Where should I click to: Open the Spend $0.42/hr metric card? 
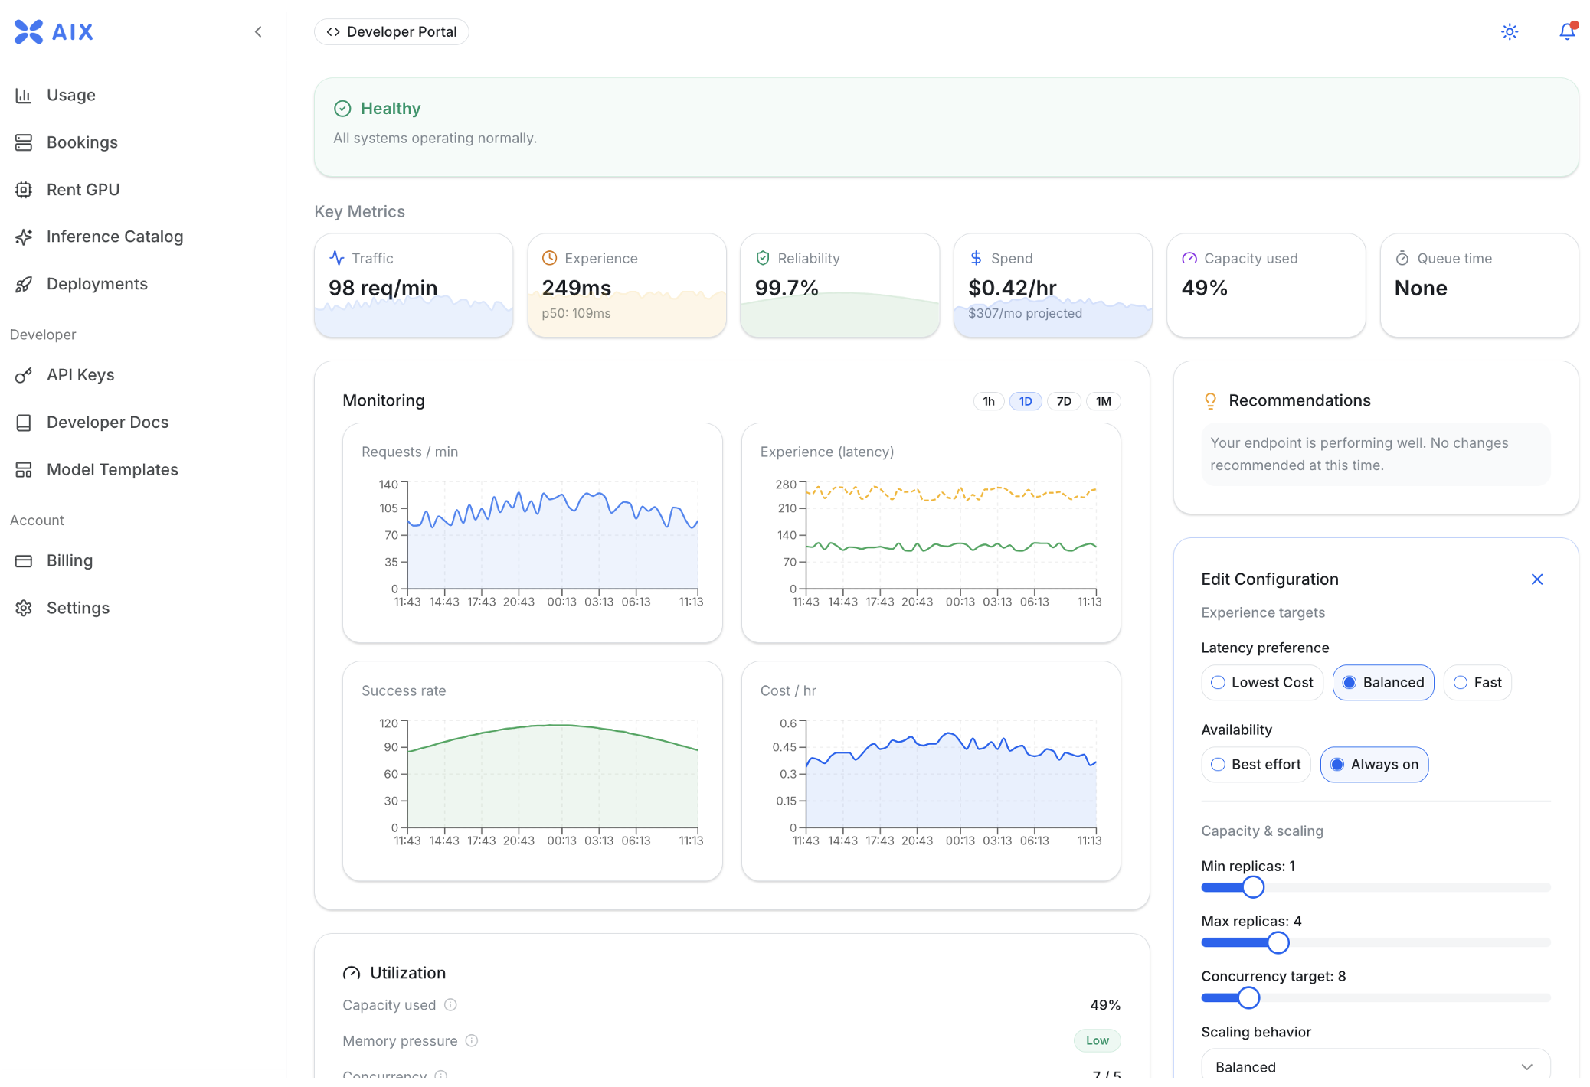1052,286
